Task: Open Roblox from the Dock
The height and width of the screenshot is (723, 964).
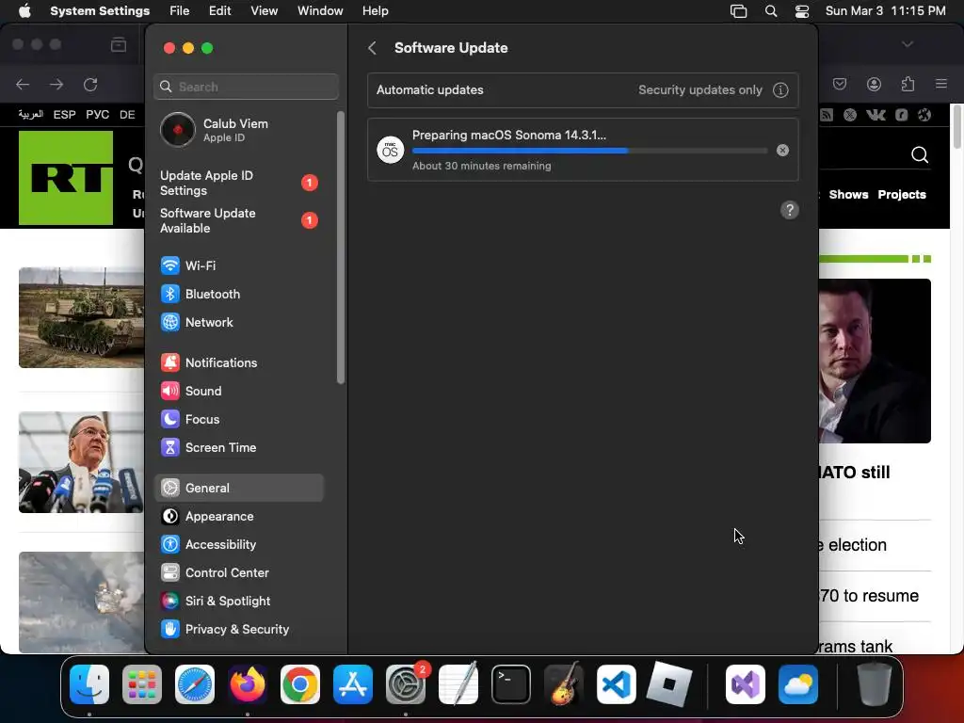Action: (669, 684)
